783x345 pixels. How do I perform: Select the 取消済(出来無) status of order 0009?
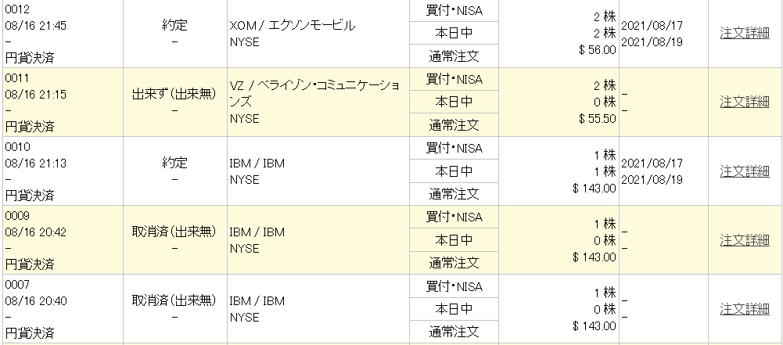point(174,232)
